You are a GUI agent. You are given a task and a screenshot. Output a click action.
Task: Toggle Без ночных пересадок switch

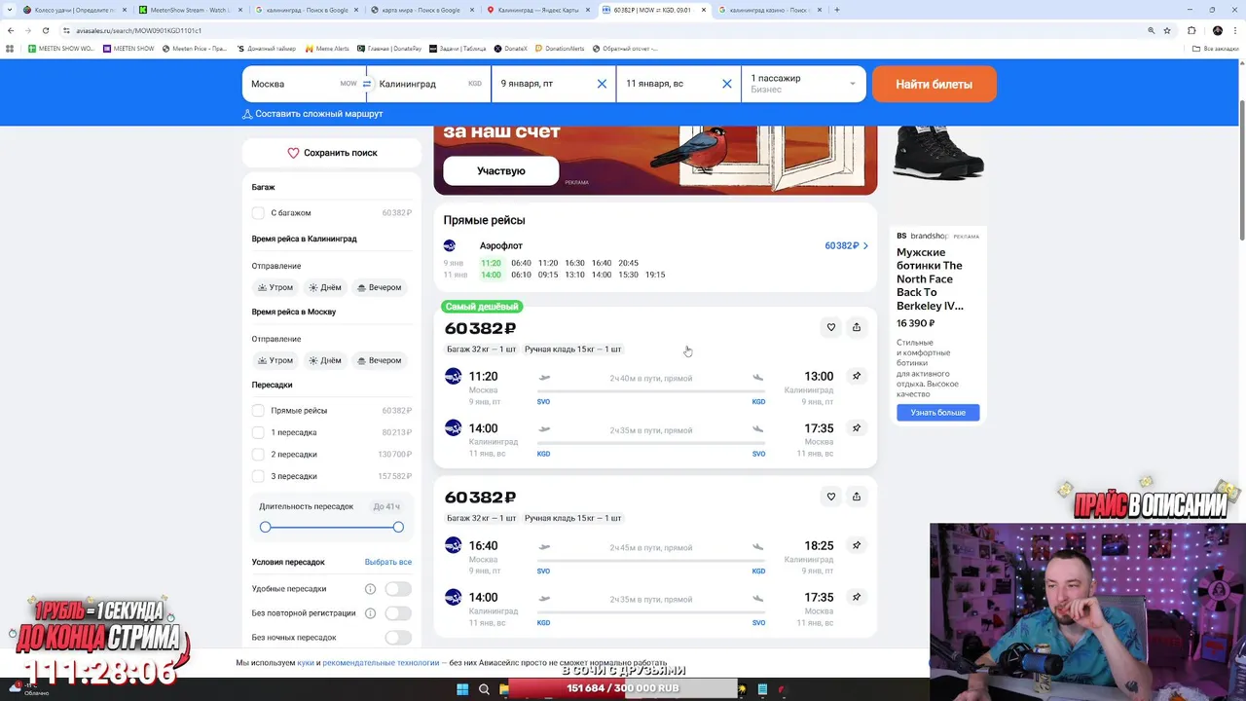397,638
